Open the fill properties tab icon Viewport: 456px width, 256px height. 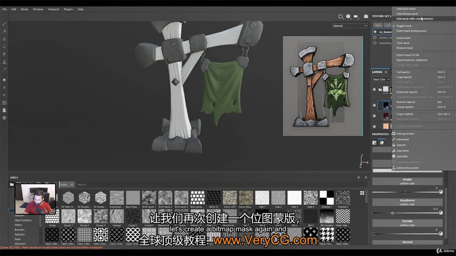(x=374, y=143)
